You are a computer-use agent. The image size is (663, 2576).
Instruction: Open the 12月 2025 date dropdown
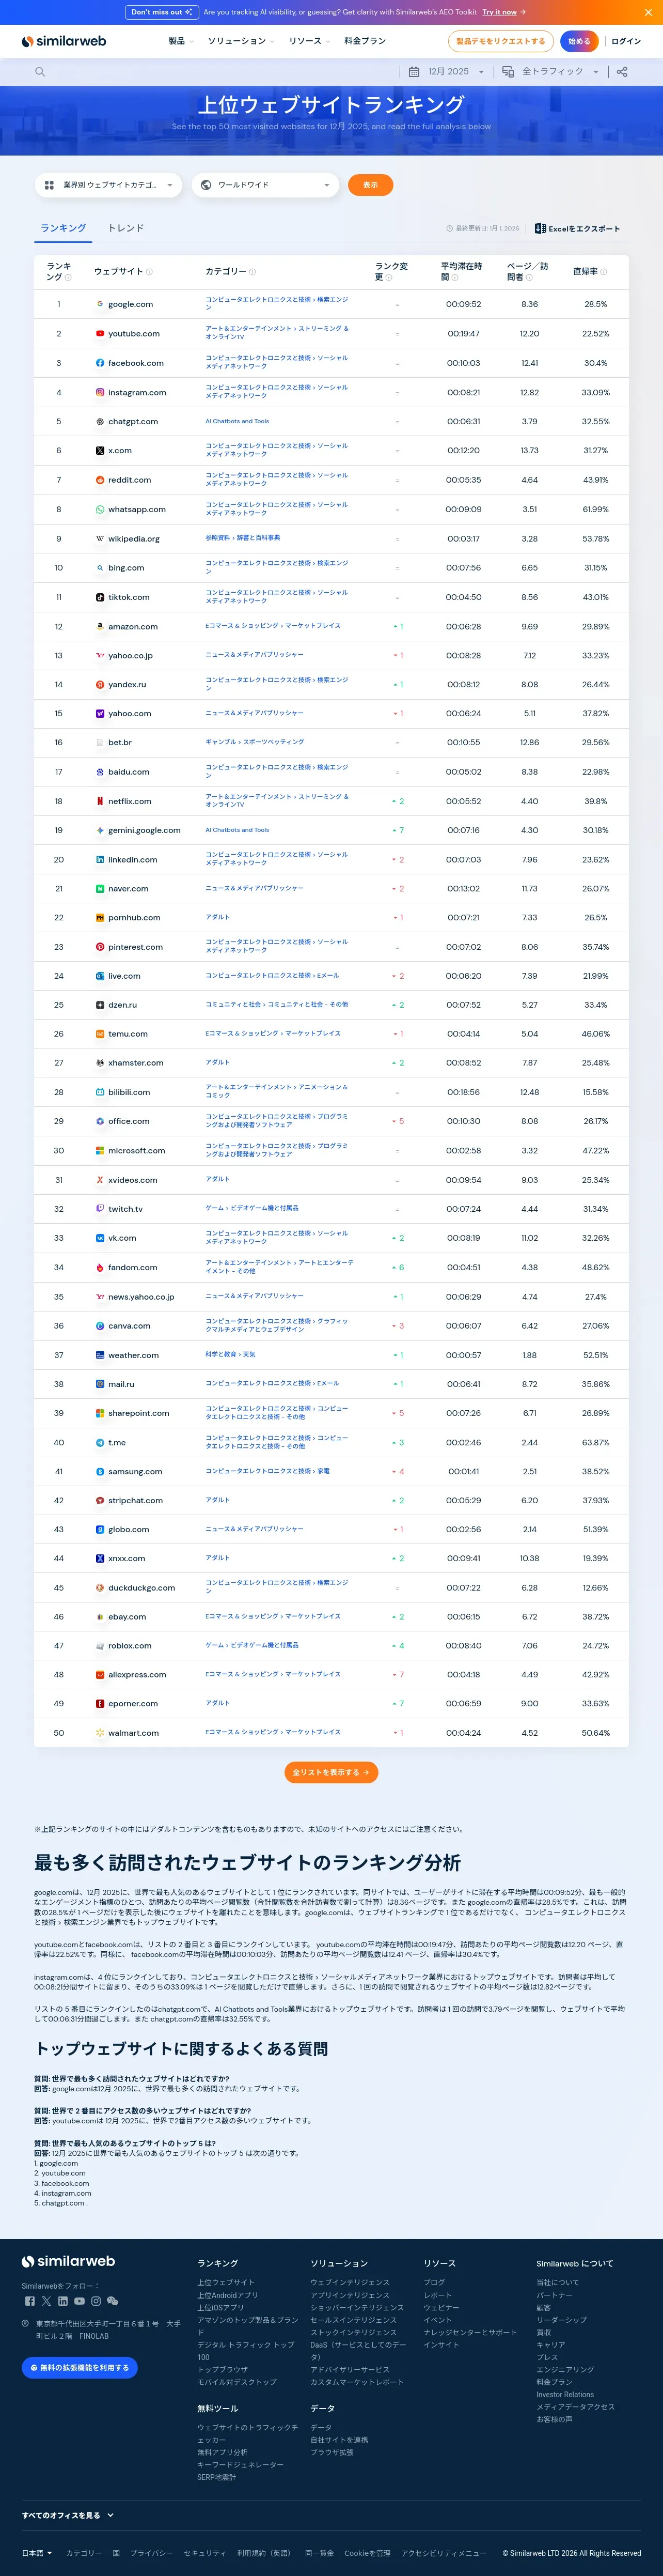coord(446,72)
